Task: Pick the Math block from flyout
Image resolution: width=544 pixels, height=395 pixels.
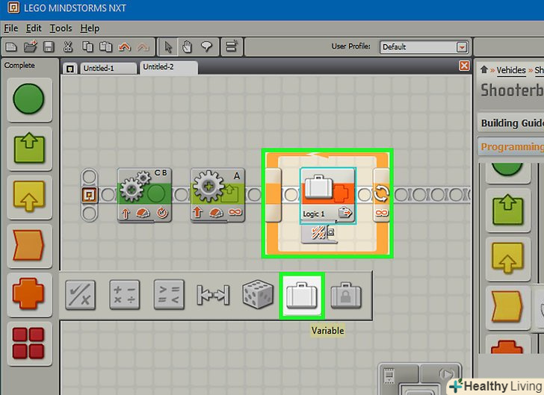Action: point(125,295)
